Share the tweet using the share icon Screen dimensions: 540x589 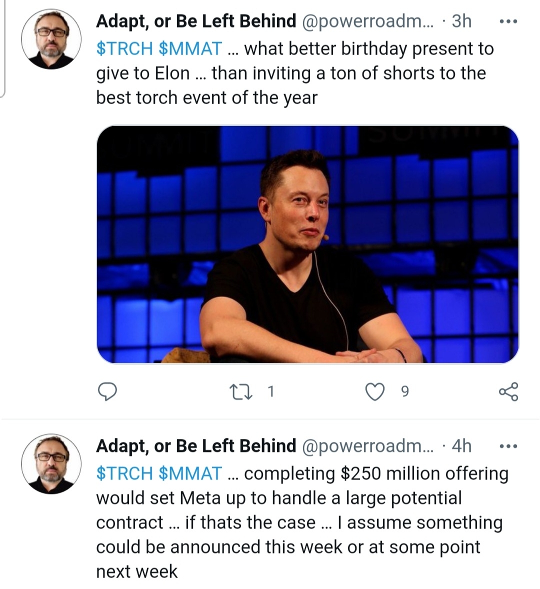pos(508,391)
